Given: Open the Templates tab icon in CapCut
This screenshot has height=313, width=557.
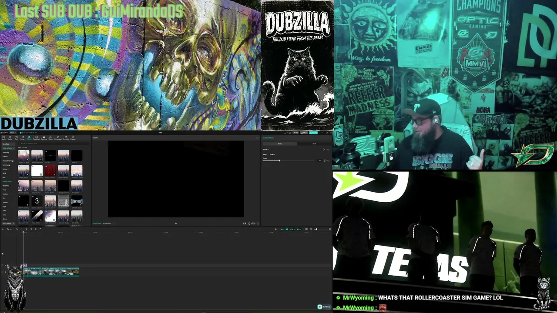Looking at the screenshot, I should coord(66,138).
